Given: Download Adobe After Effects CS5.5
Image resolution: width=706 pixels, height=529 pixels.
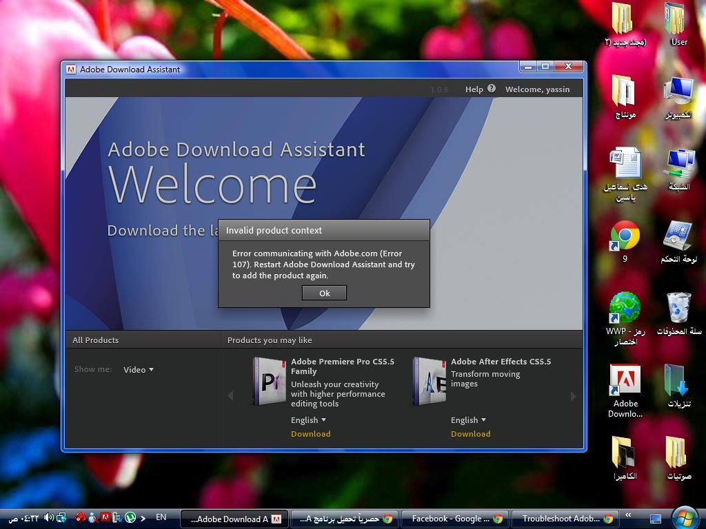Looking at the screenshot, I should pos(470,434).
